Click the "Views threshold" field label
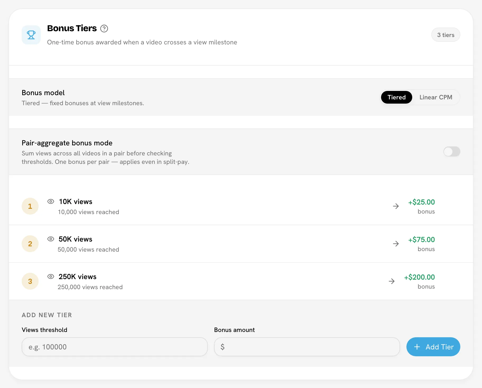 [x=44, y=330]
